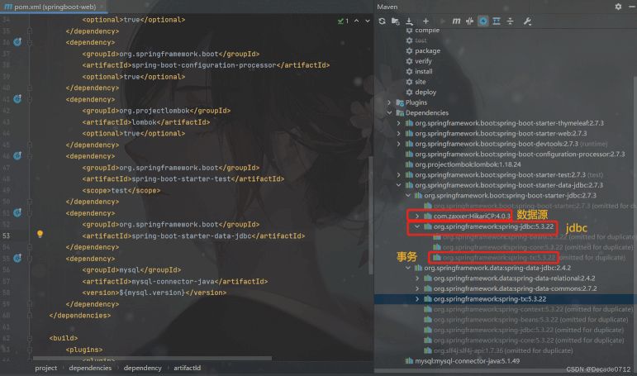Collapse all nodes in Maven tree

(x=510, y=21)
